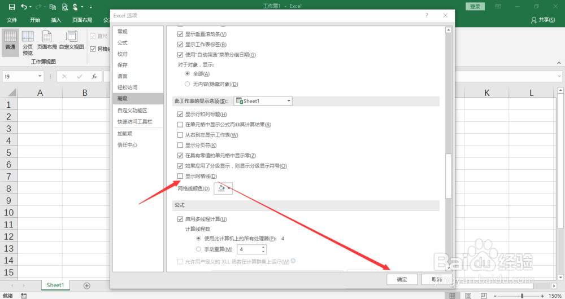Open the touch mode dropdown arrow
565x299 pixels.
[x=82, y=7]
